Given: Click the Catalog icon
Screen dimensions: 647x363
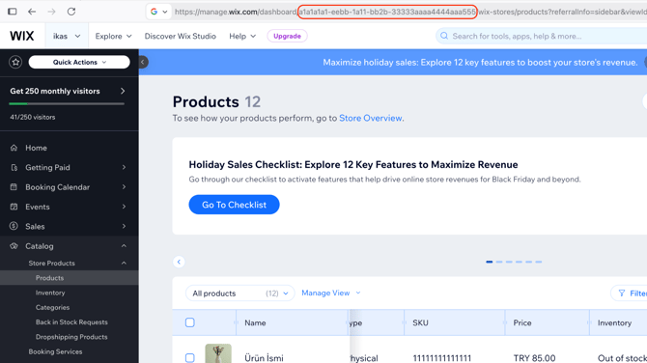Looking at the screenshot, I should [x=14, y=246].
